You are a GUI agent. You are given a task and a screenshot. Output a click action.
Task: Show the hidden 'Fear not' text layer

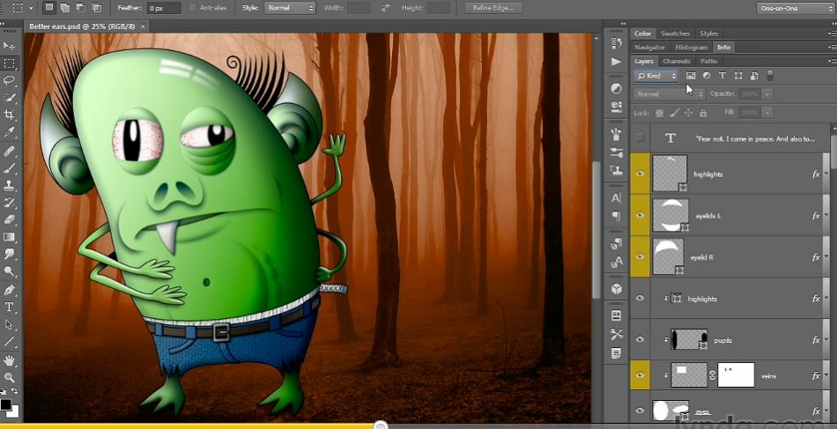(x=640, y=138)
